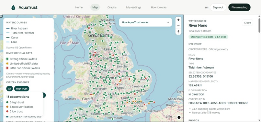The width and height of the screenshot is (261, 122).
Task: Click the Source: OS Open Rivers text
Action: click(19, 48)
